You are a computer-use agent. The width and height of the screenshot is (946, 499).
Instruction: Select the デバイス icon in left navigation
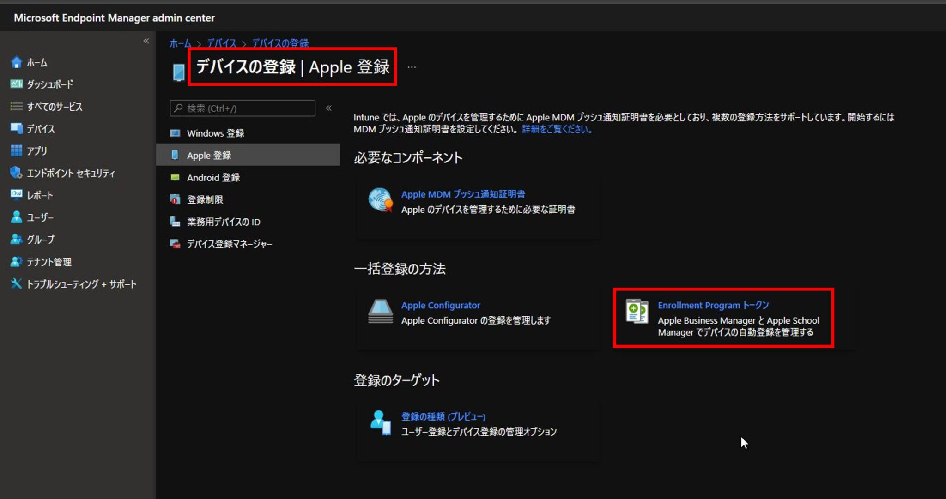click(17, 128)
